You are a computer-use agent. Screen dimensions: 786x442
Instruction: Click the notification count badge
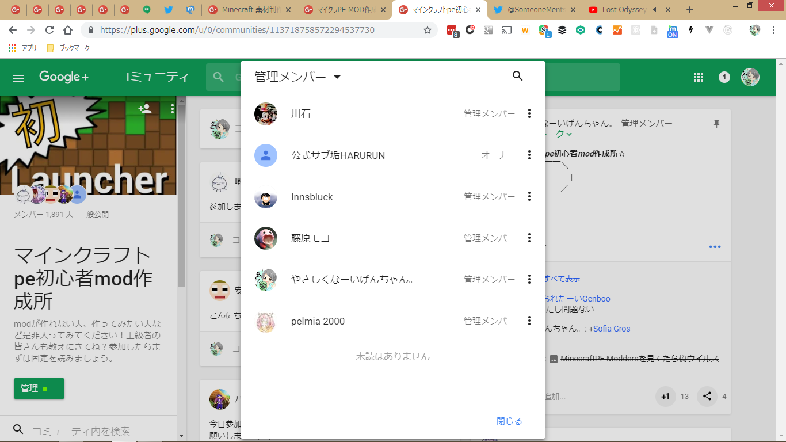[724, 77]
